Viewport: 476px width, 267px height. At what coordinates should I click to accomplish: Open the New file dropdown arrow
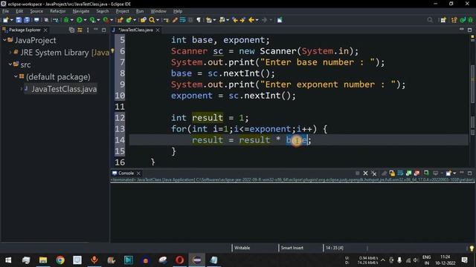point(12,20)
